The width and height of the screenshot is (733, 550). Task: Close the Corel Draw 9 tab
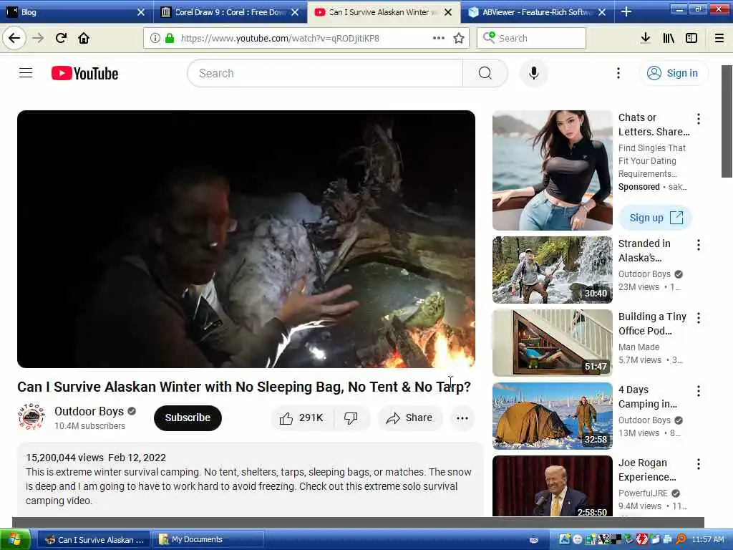(x=294, y=12)
